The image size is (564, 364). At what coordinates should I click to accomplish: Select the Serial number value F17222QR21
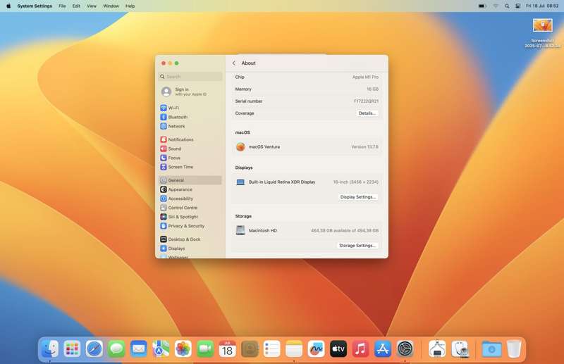pyautogui.click(x=366, y=101)
